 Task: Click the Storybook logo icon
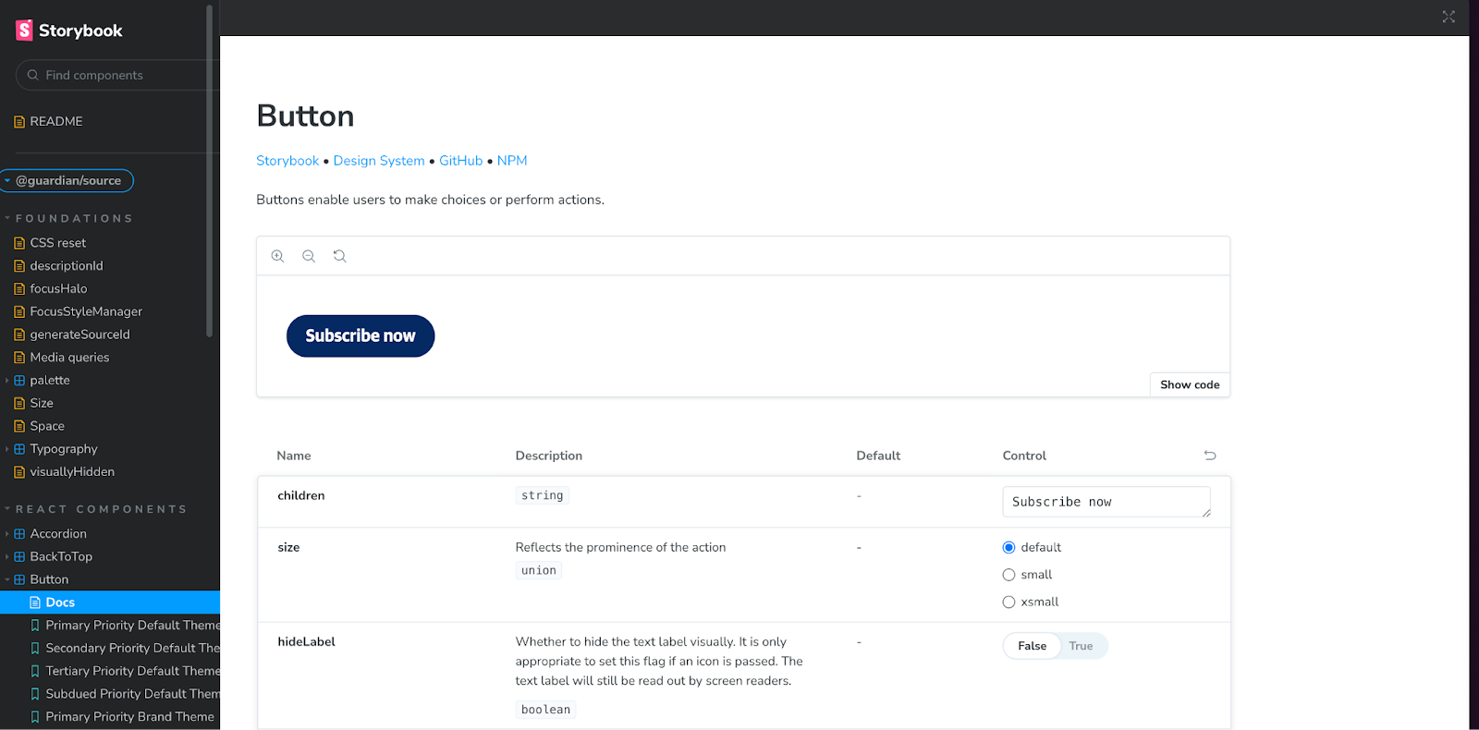pos(24,30)
